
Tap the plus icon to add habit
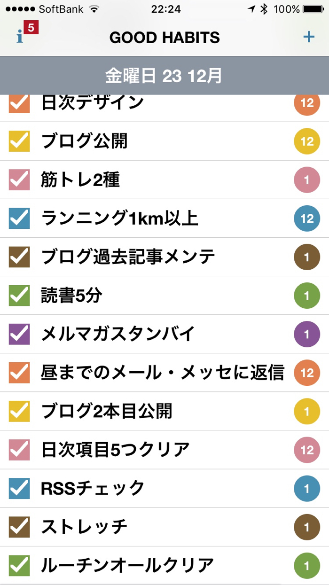tap(309, 37)
